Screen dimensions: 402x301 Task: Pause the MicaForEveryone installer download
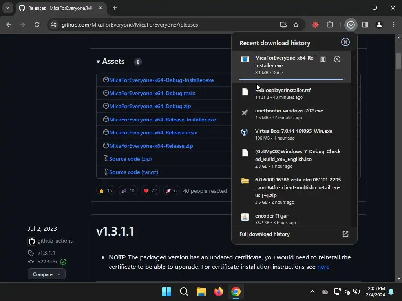point(323,59)
